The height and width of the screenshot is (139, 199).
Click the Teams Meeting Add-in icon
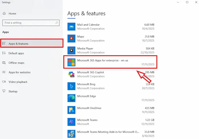(x=71, y=134)
